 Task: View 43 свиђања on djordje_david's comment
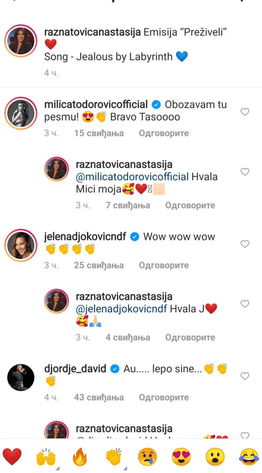[99, 397]
